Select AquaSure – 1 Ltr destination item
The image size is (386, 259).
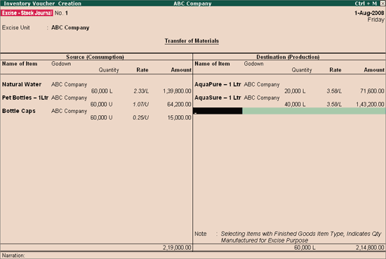pyautogui.click(x=218, y=98)
